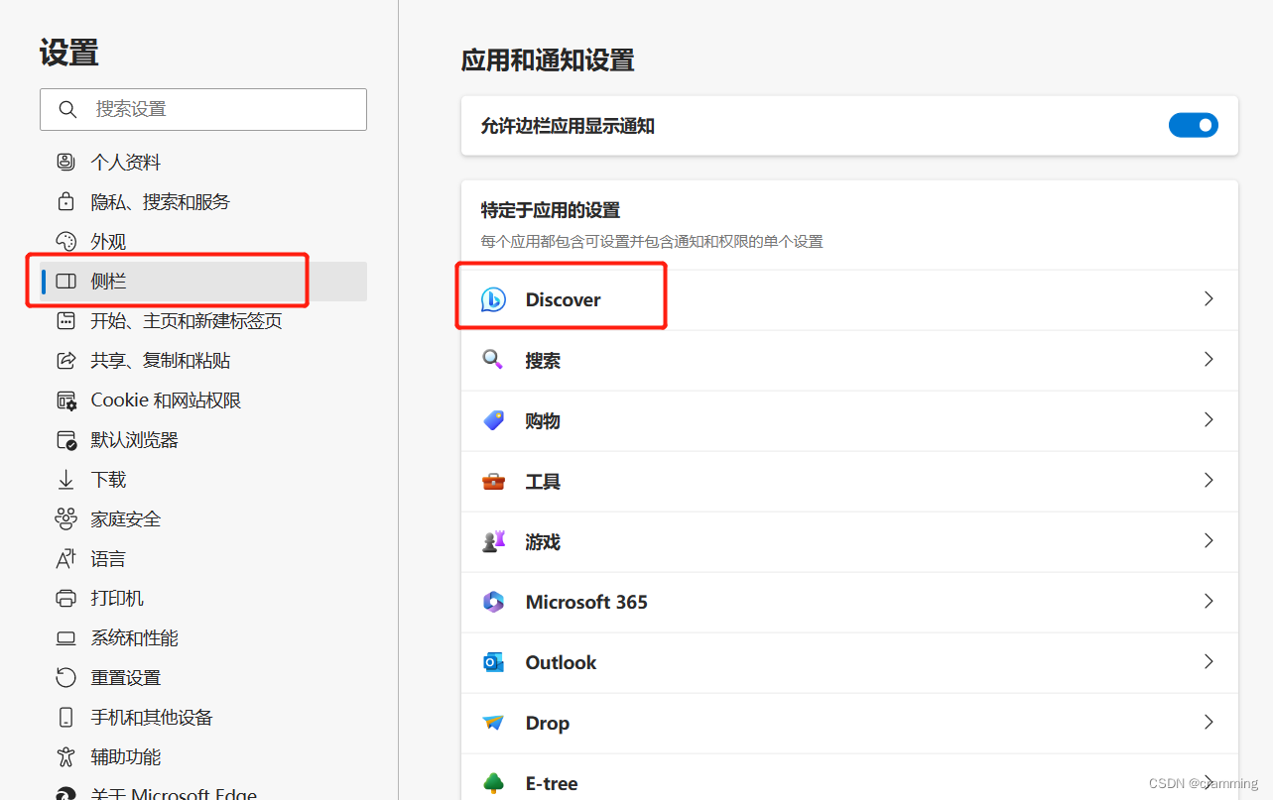Click the lock icon next to 隐私、搜索和服务

(x=65, y=201)
